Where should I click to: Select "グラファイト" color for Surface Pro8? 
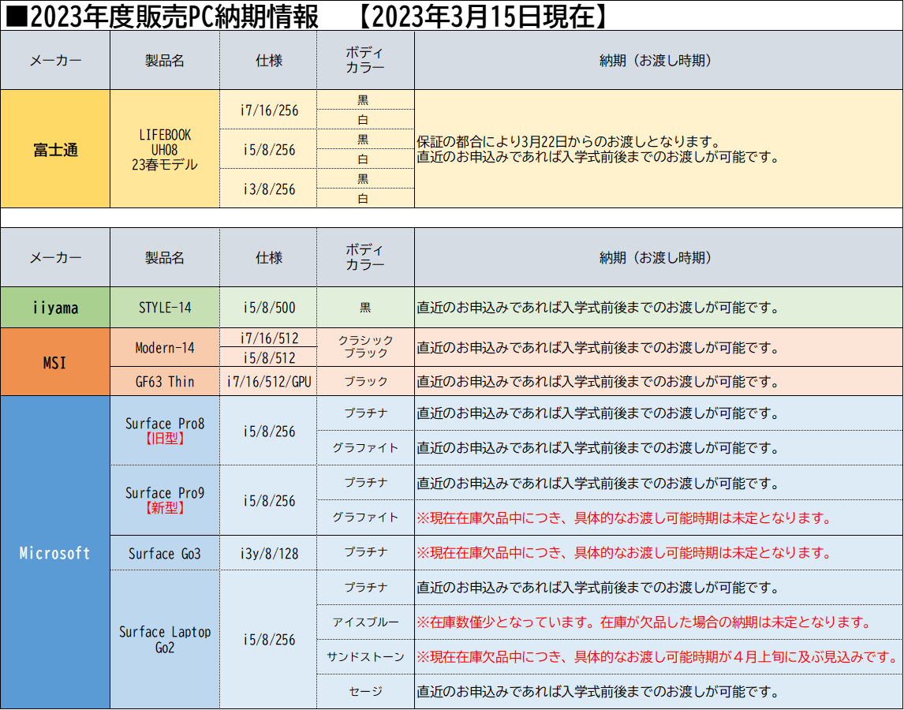click(x=365, y=447)
